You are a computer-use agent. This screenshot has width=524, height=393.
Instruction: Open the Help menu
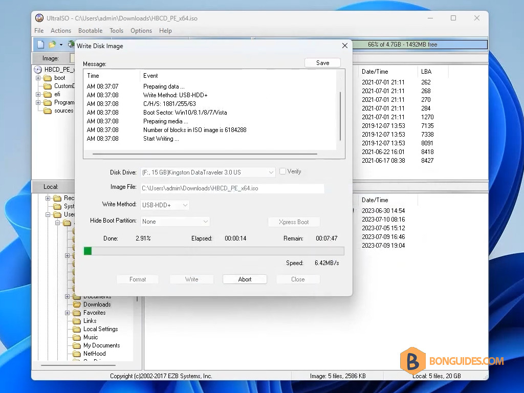(165, 31)
